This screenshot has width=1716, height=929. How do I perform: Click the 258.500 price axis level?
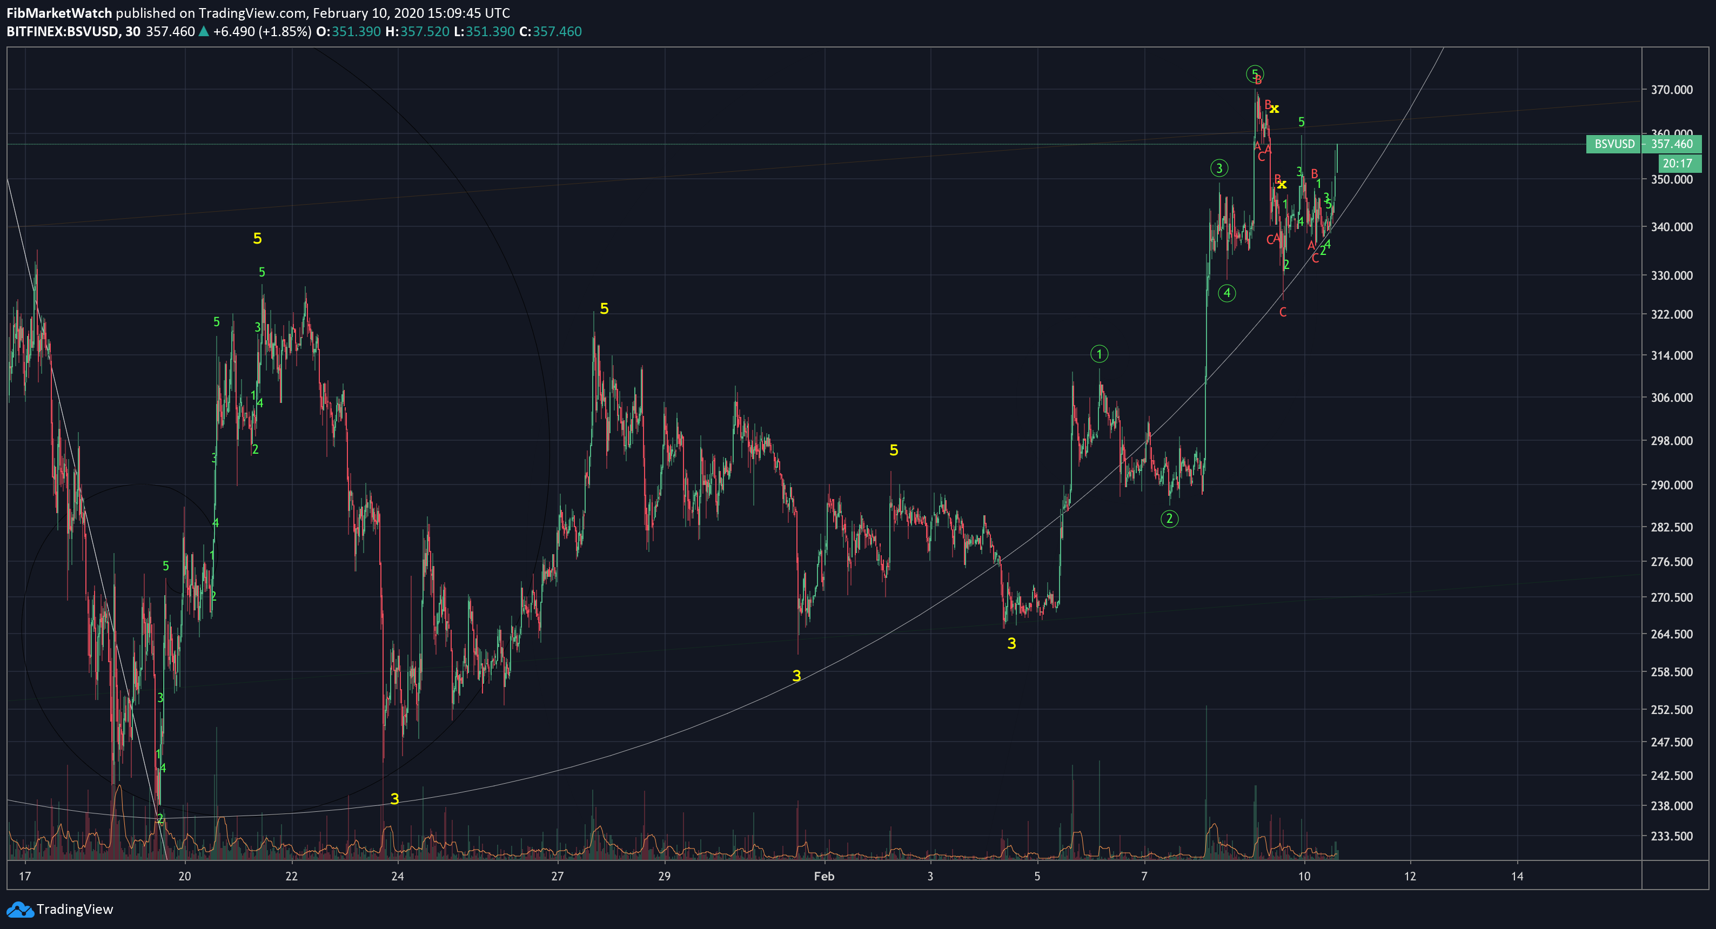(1671, 672)
